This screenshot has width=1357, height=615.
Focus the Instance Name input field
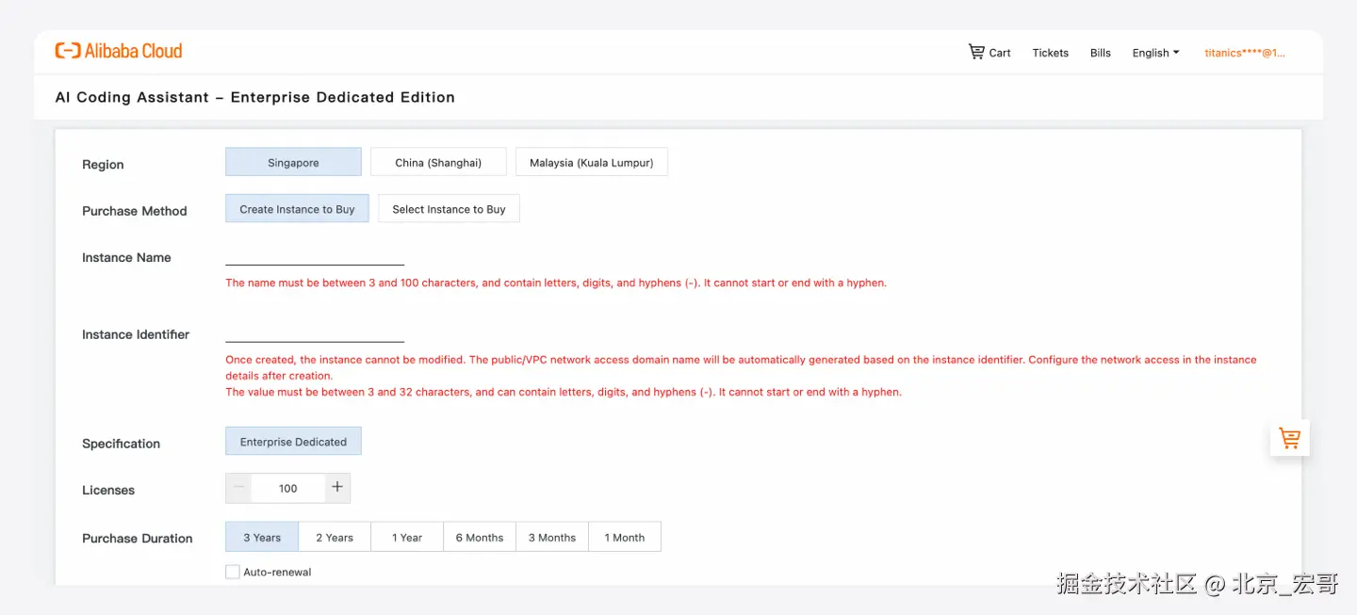(x=315, y=255)
